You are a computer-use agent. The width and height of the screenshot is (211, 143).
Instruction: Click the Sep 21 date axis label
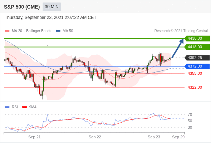pos(34,137)
